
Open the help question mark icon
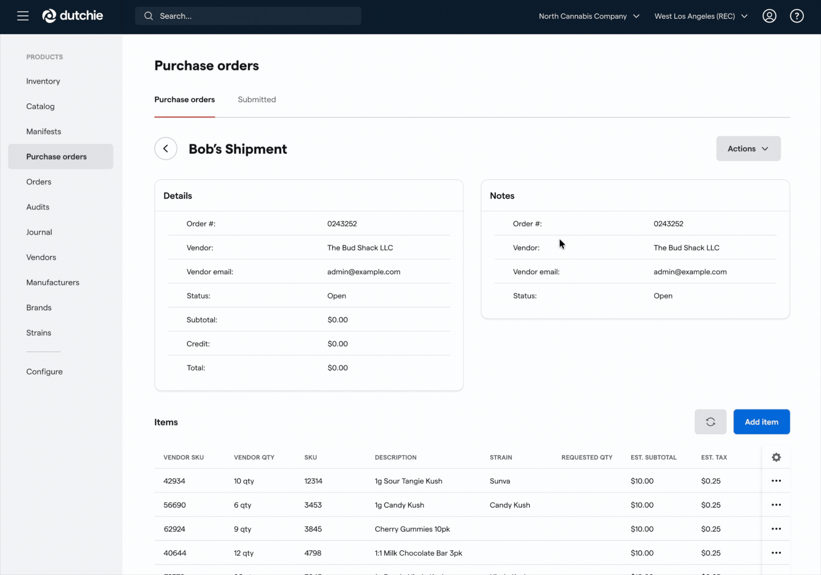(x=797, y=16)
